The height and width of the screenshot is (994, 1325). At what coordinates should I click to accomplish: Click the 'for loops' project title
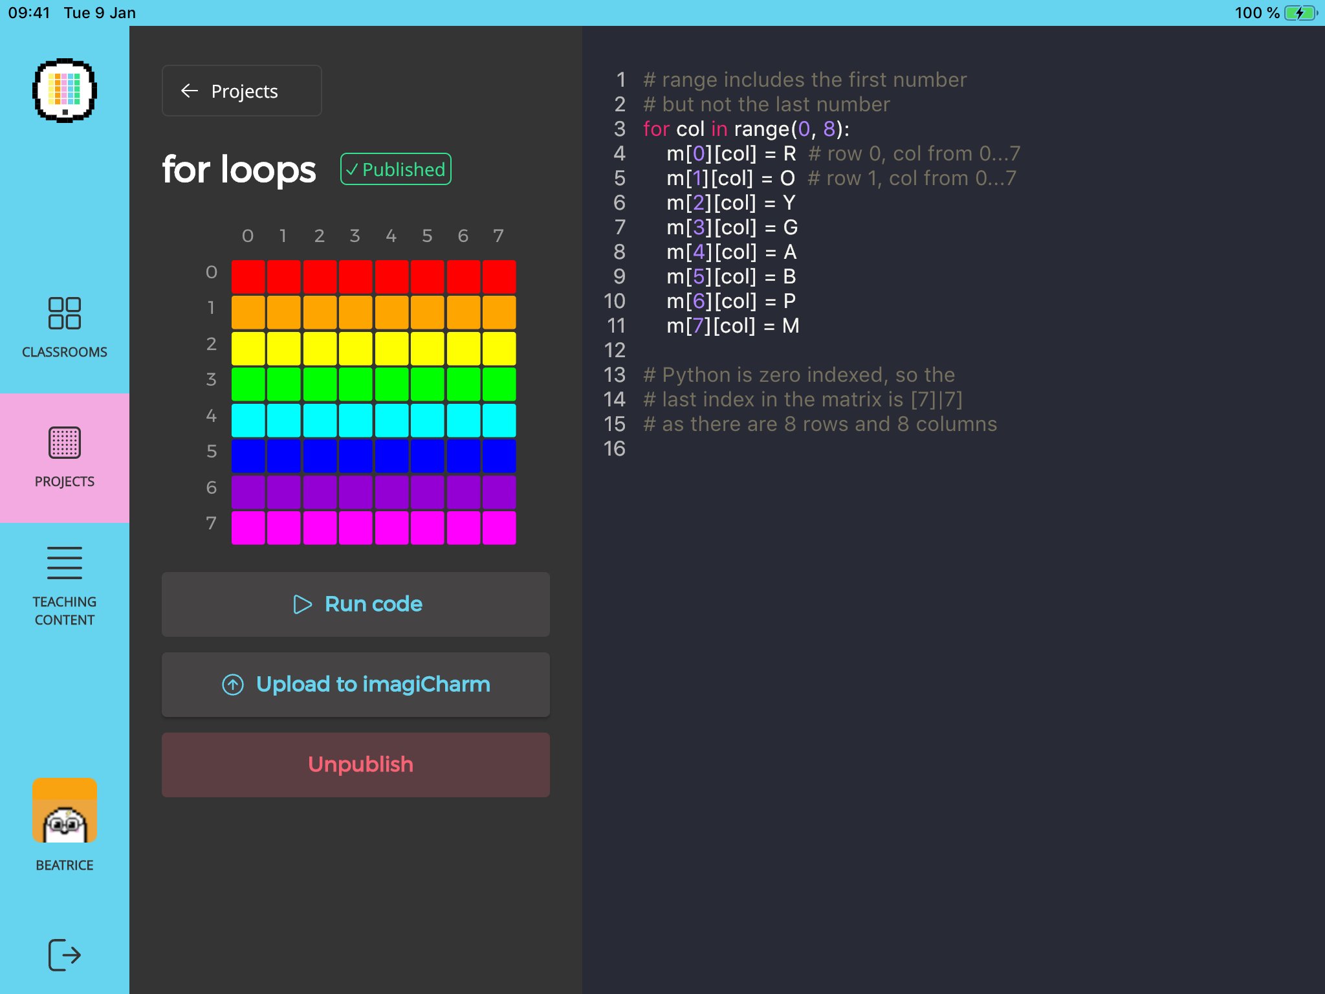[239, 170]
